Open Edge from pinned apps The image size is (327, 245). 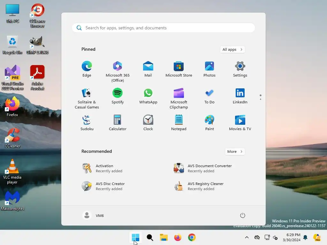pos(87,69)
